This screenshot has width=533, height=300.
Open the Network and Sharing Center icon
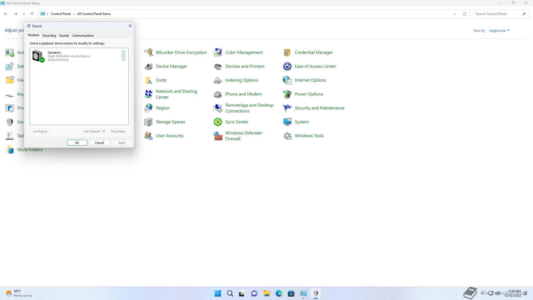pos(149,94)
